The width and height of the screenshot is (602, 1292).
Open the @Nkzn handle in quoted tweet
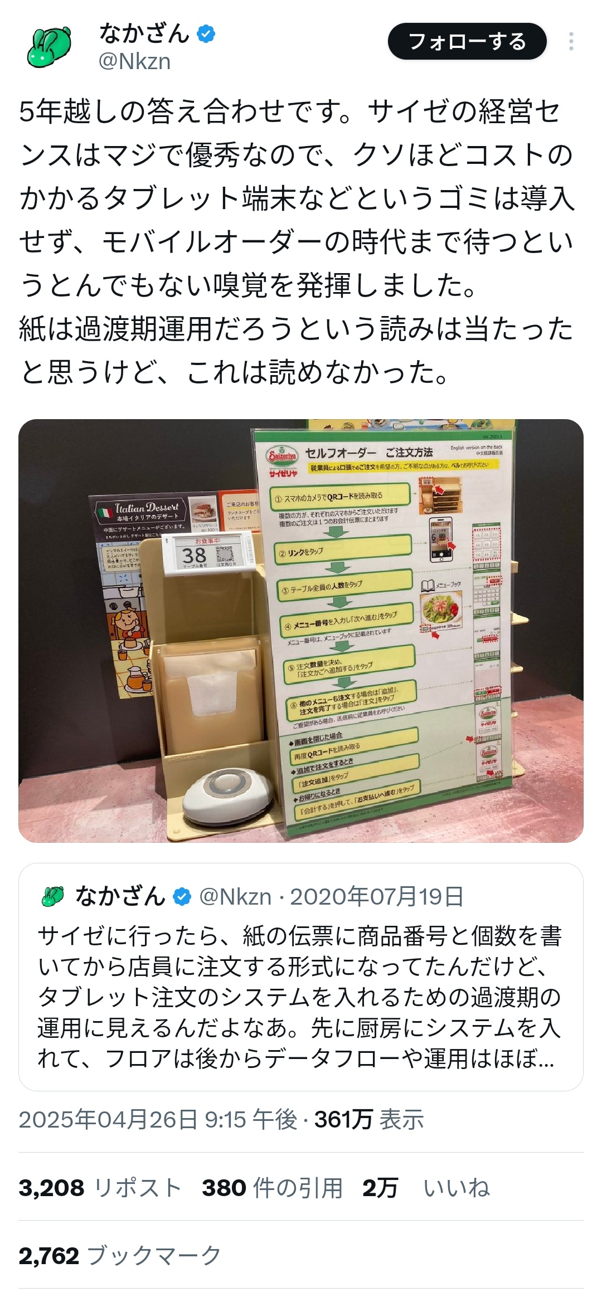pyautogui.click(x=235, y=897)
